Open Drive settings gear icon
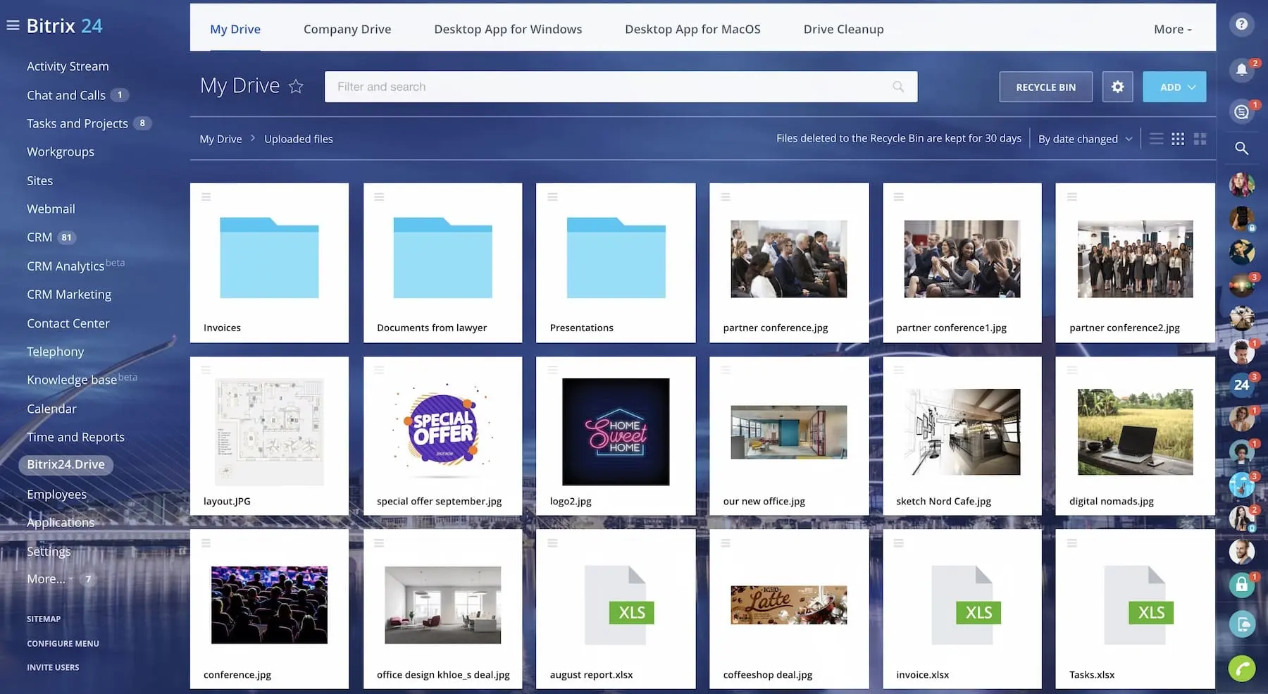Screen dimensions: 1268x694 [x=1117, y=87]
